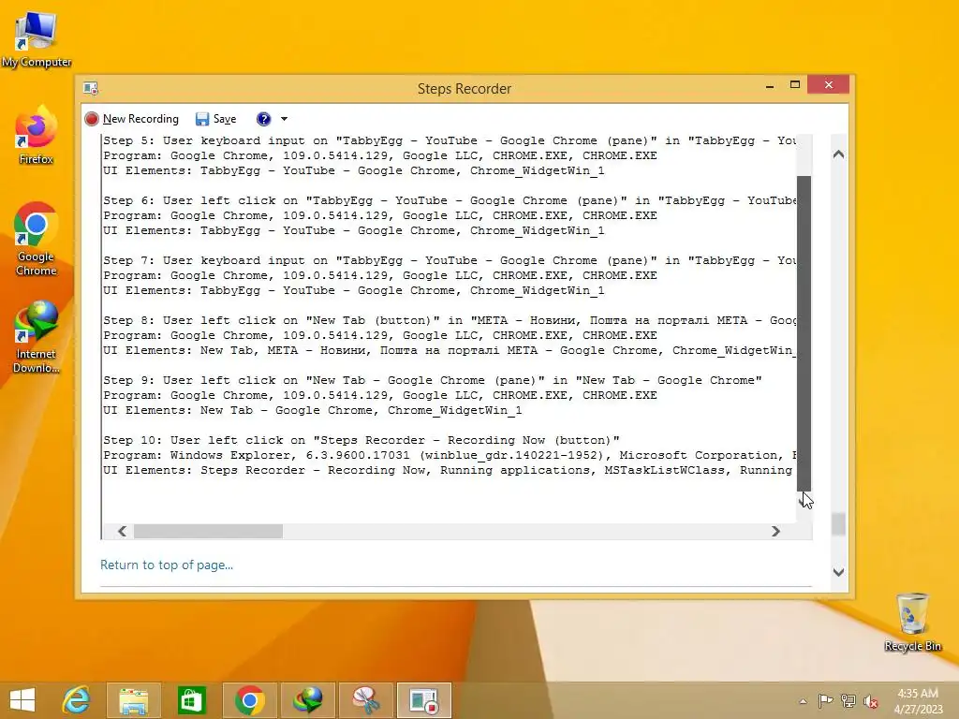Click Steps Recorder taskbar button
Viewport: 959px width, 719px height.
click(424, 700)
